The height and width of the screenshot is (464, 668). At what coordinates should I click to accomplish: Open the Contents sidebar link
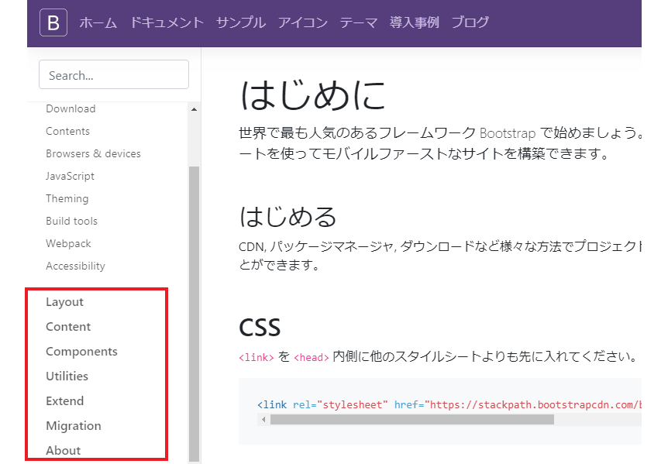67,131
